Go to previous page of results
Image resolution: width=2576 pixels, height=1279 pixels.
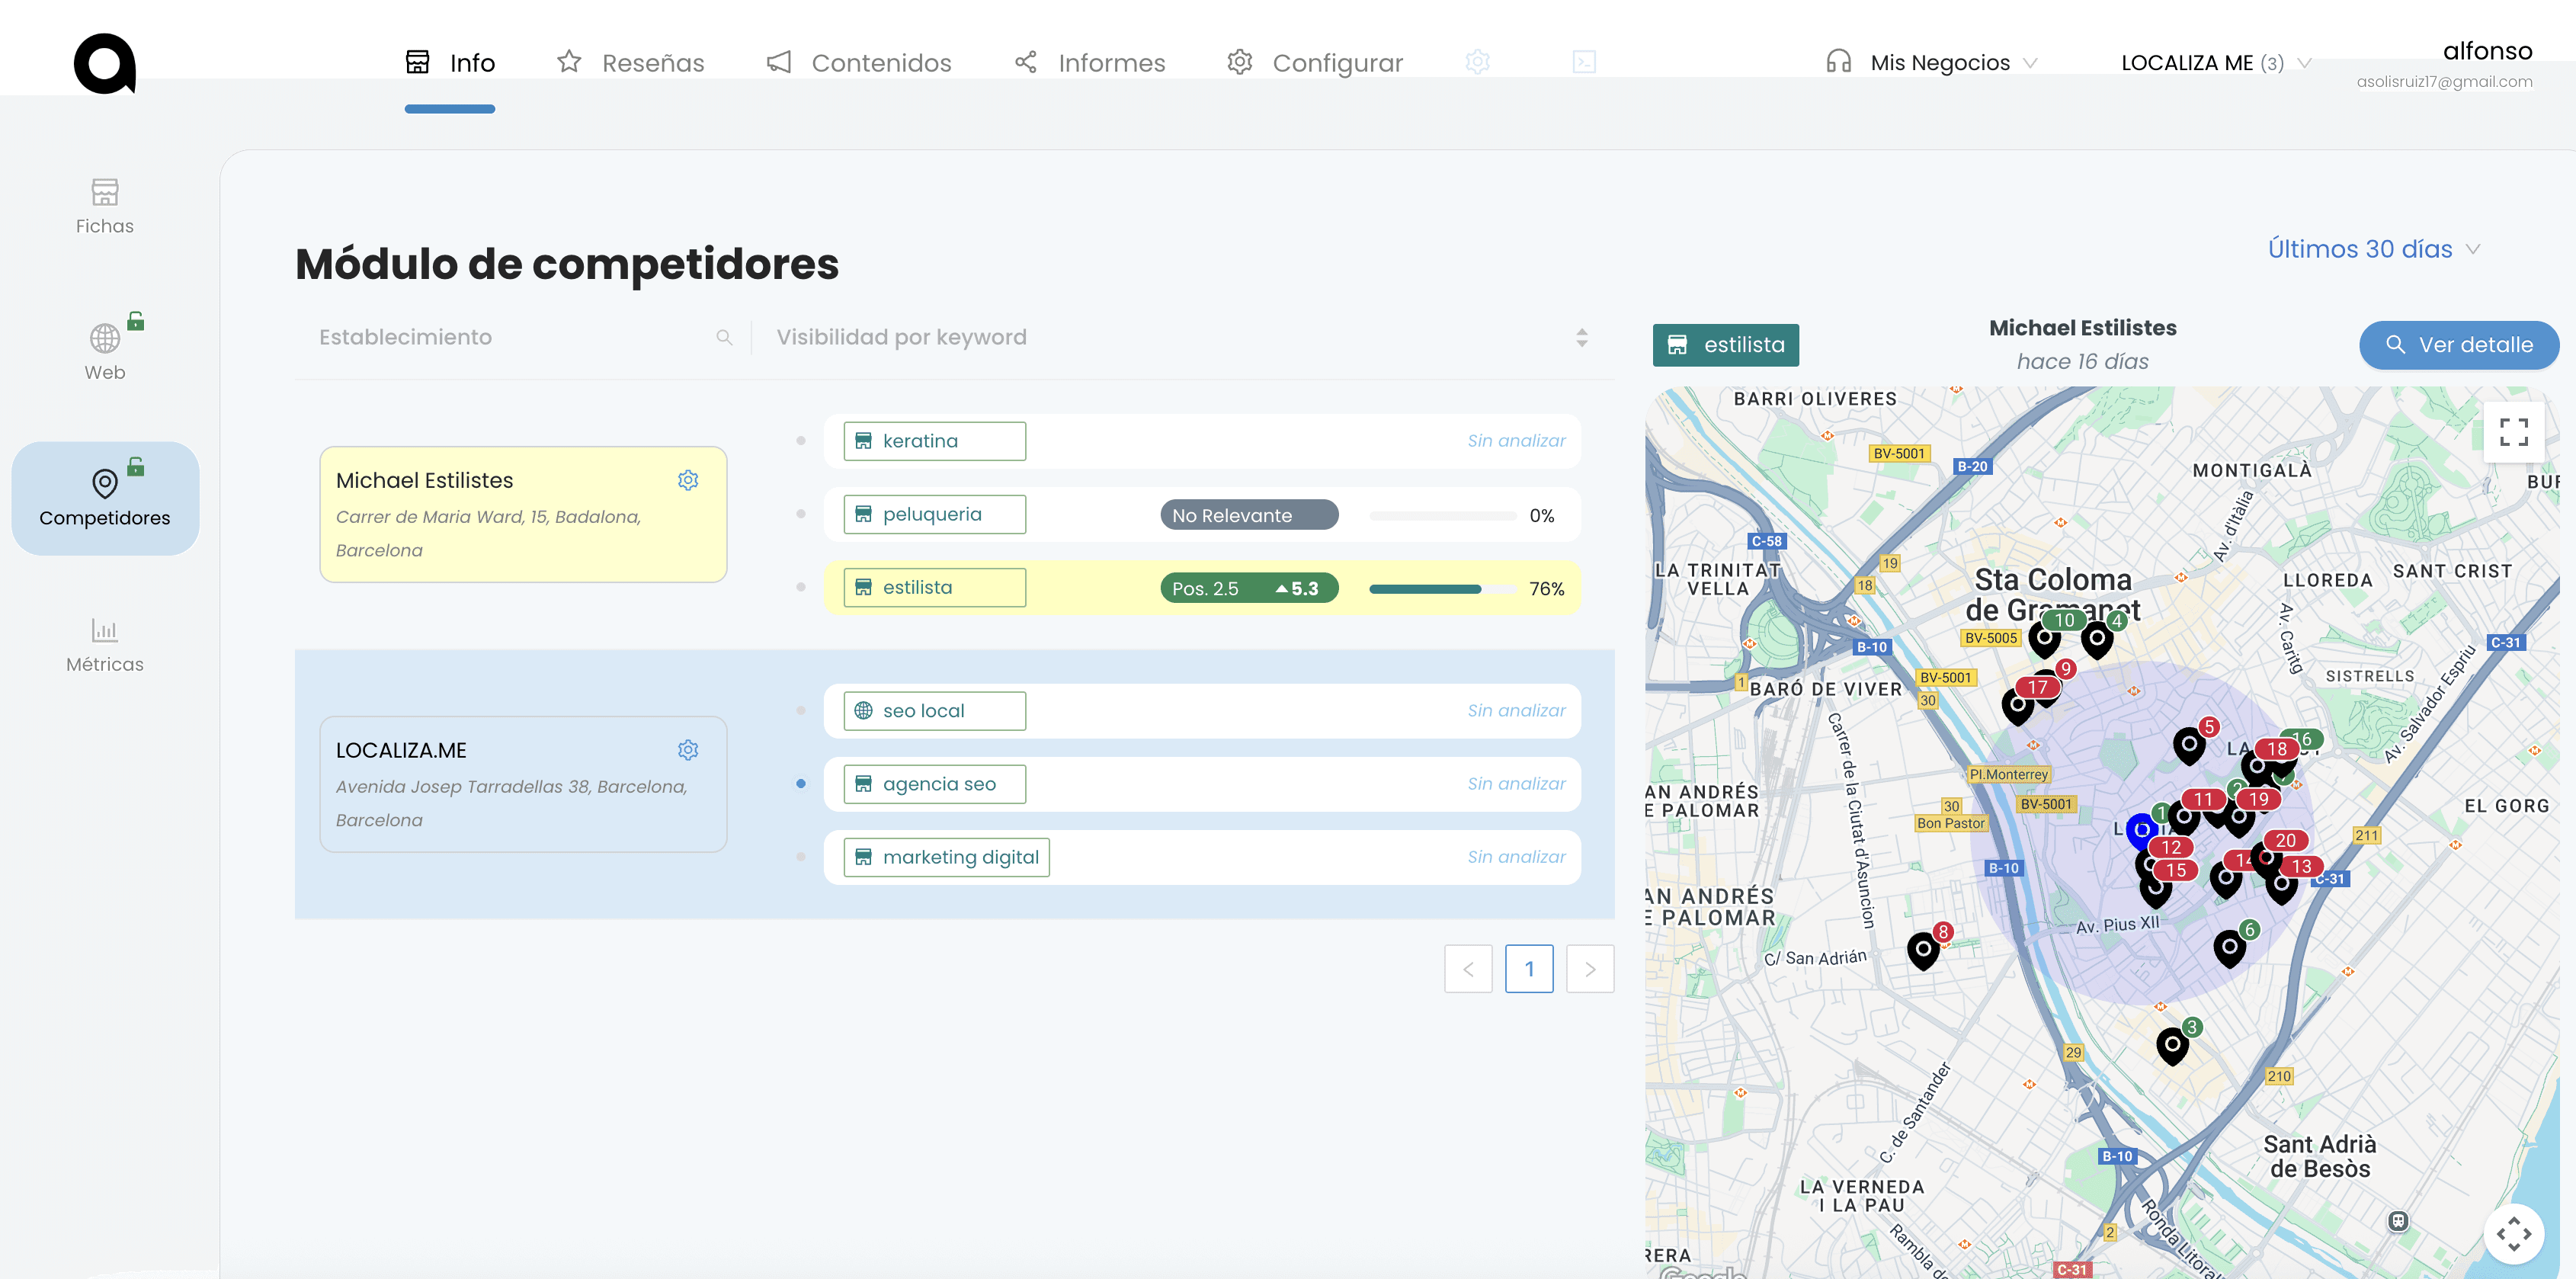click(1468, 969)
